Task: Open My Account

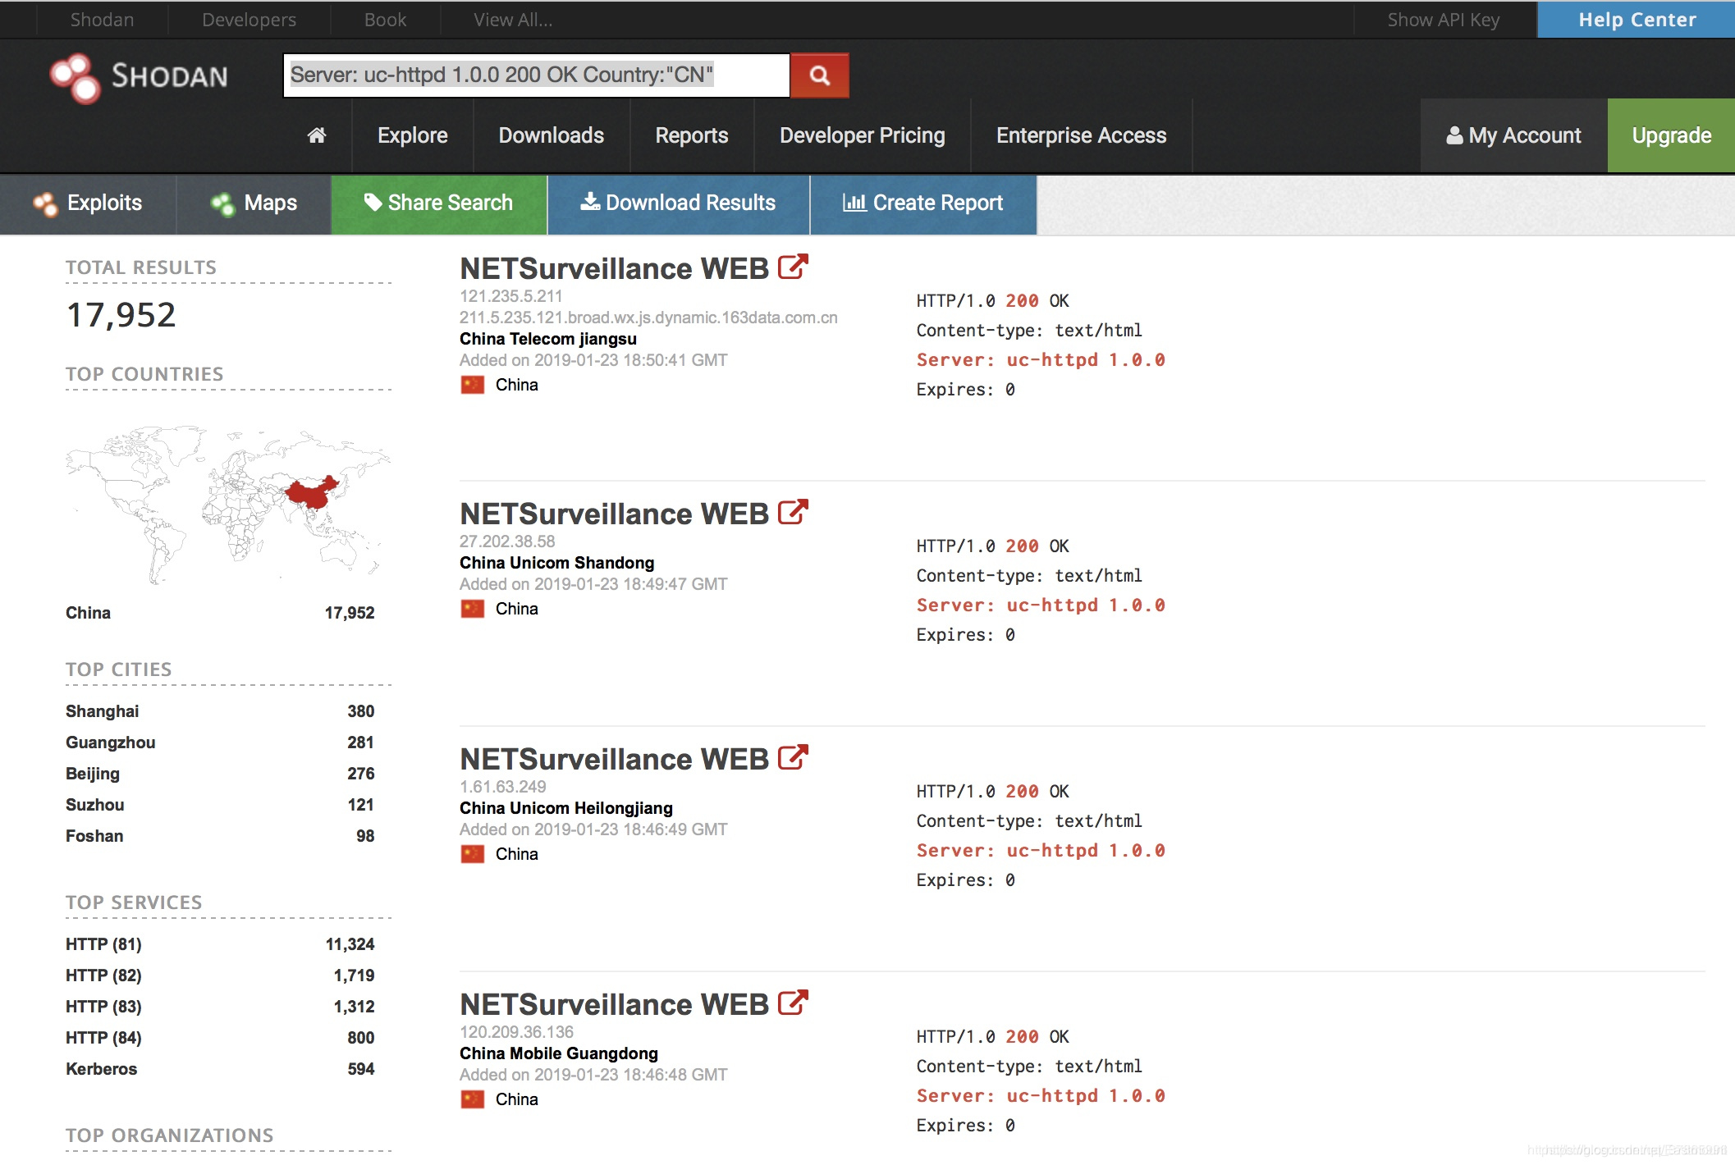Action: pos(1513,135)
